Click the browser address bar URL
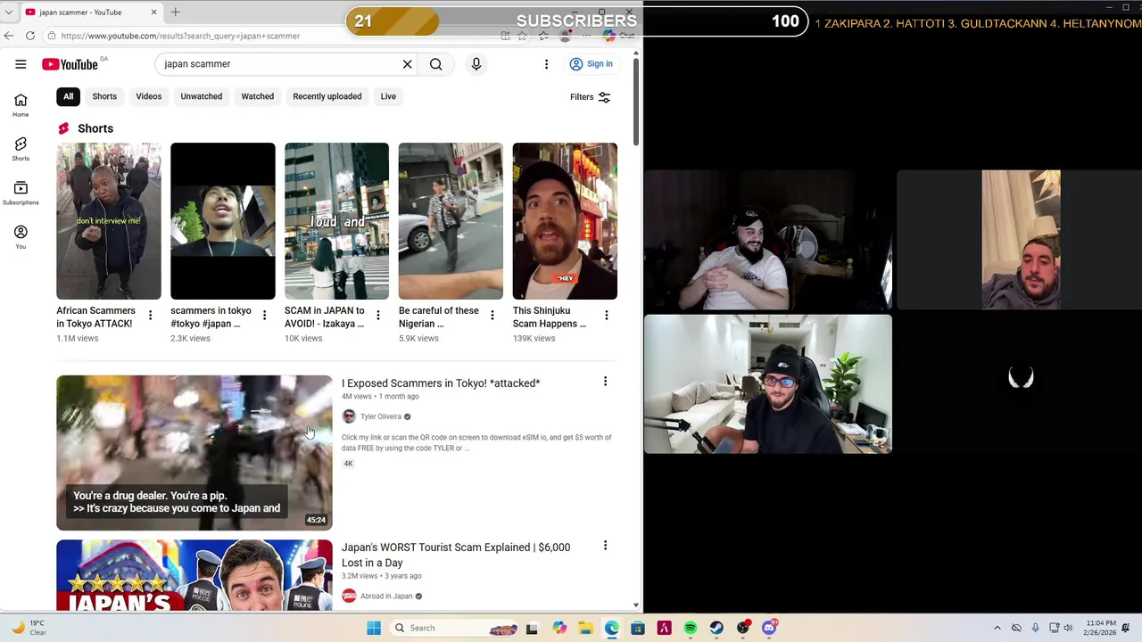The image size is (1142, 642). (180, 36)
